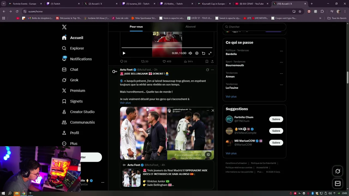Screen dimensions: 349x196
Task: Repost the video post with 20 reposts
Action: (145, 62)
